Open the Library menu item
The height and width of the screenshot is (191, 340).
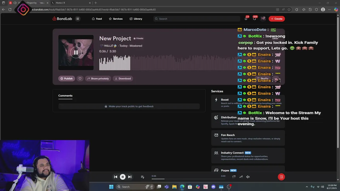[136, 19]
